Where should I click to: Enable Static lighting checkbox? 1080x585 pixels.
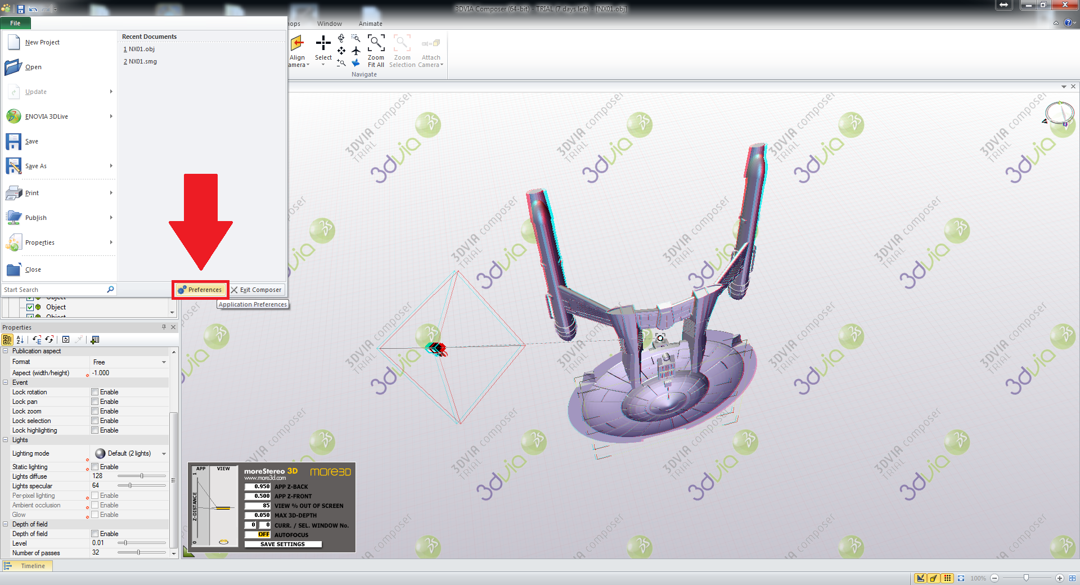[95, 467]
